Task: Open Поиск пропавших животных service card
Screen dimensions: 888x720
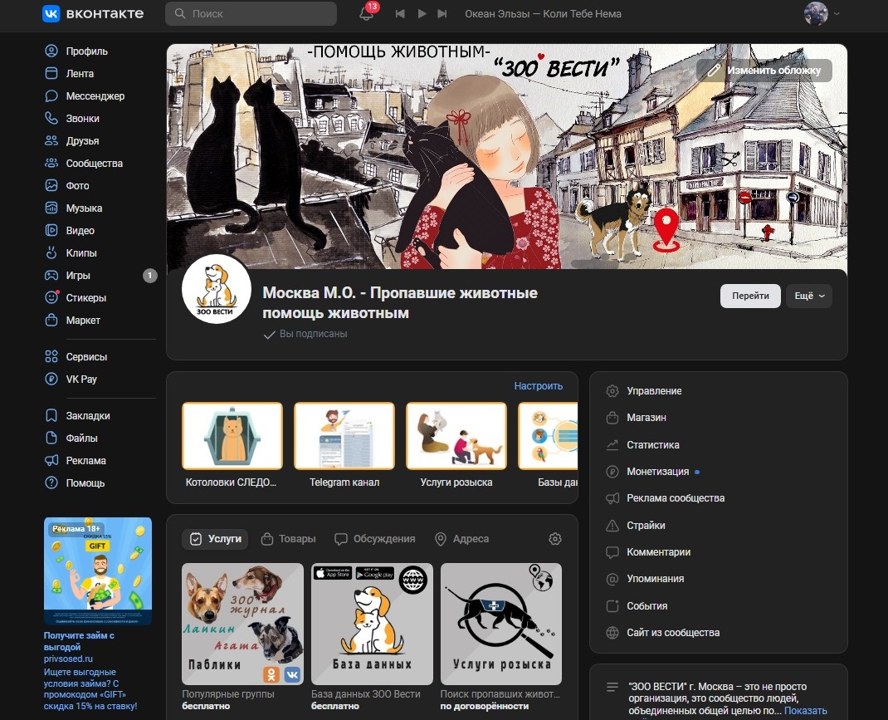Action: (x=501, y=637)
